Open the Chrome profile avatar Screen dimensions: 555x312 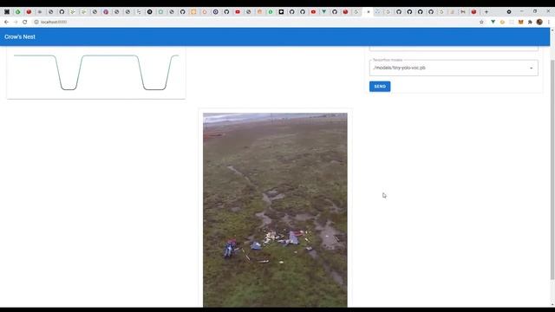coord(539,22)
